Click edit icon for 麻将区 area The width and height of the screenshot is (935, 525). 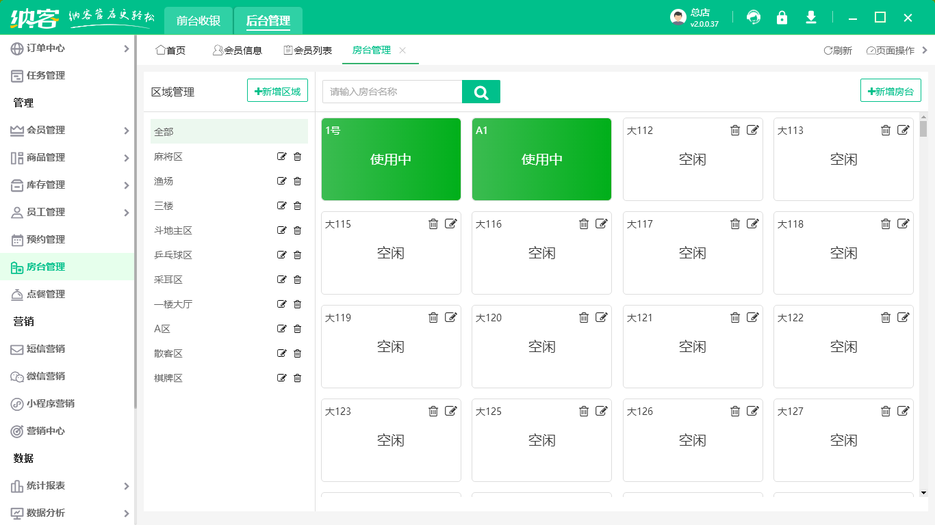[x=281, y=157]
